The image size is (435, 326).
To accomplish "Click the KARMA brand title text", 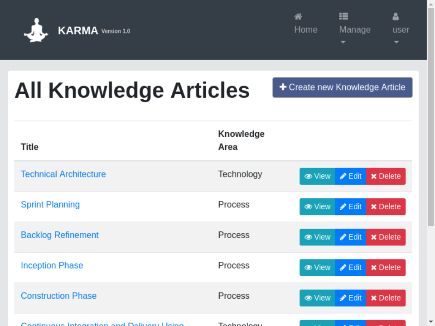I will tap(78, 30).
